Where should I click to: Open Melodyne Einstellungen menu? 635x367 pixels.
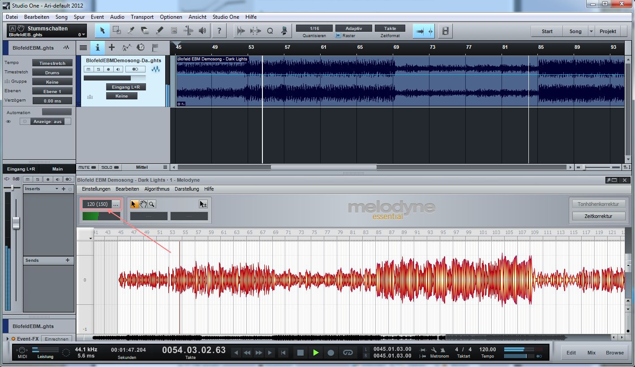[96, 189]
